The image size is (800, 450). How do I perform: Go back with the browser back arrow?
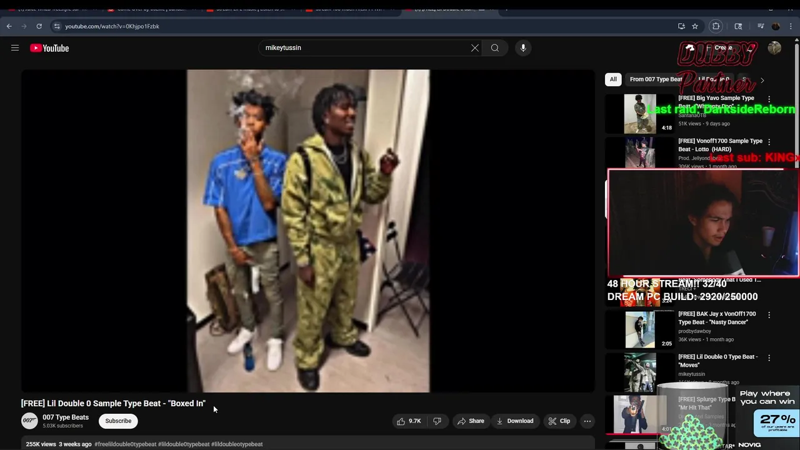pos(9,26)
